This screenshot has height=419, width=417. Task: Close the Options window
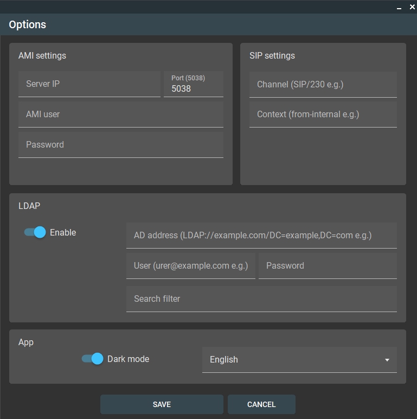(412, 7)
